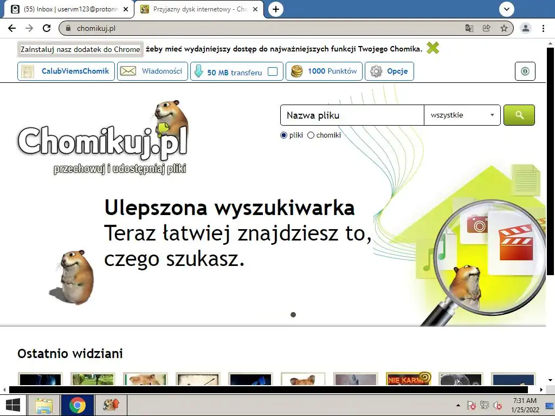Click the vertical scrollbar thumb

tap(550, 161)
